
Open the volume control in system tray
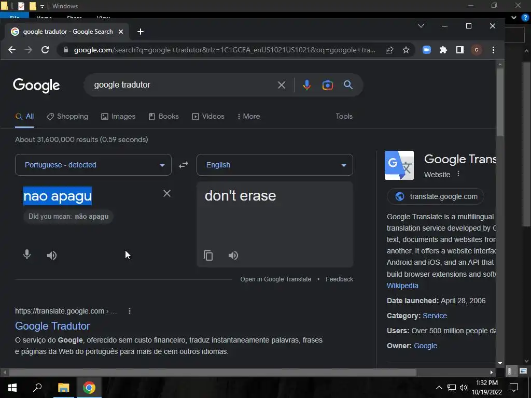(464, 388)
